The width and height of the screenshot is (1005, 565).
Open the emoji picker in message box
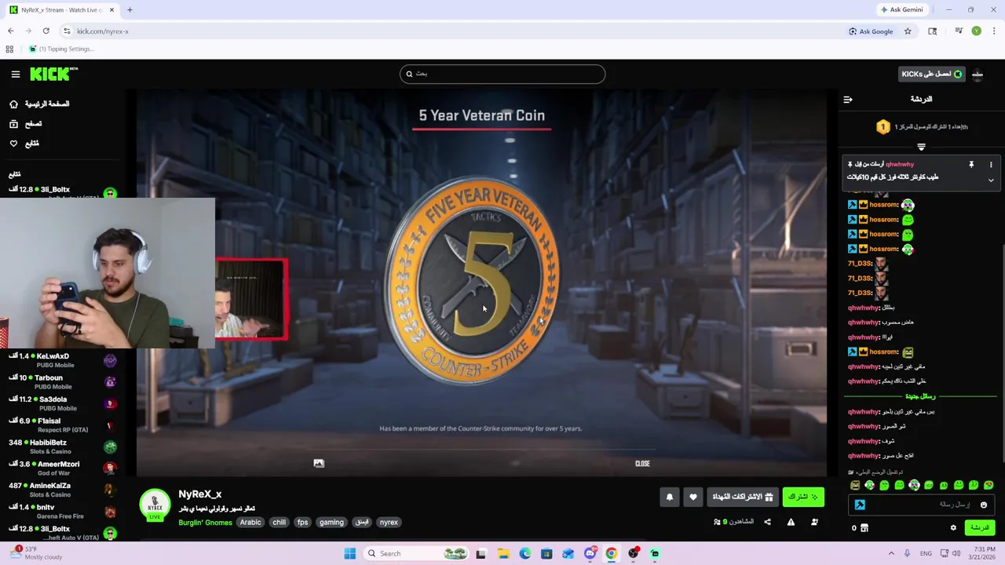983,505
